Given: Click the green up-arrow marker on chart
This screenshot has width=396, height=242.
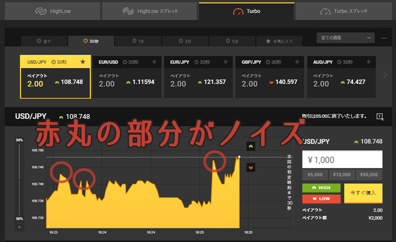Looking at the screenshot, I should [251, 146].
